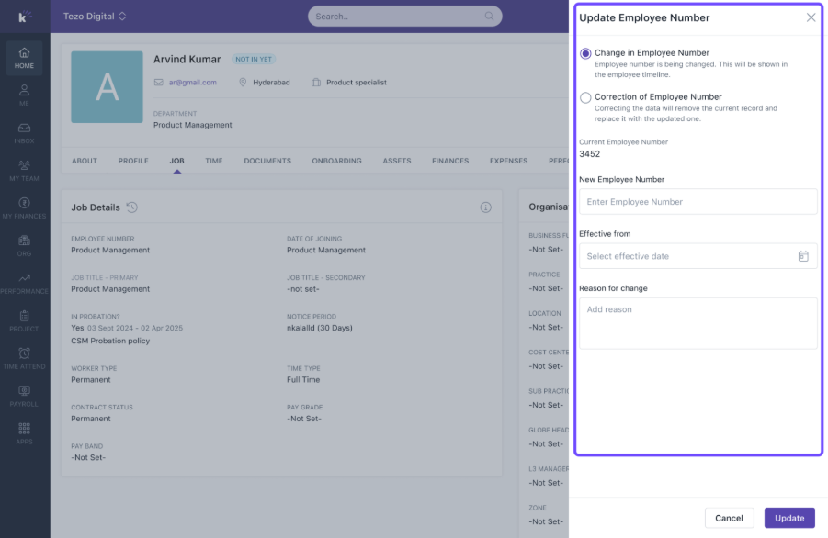Switch to the About tab
This screenshot has height=538, width=828.
(x=85, y=161)
